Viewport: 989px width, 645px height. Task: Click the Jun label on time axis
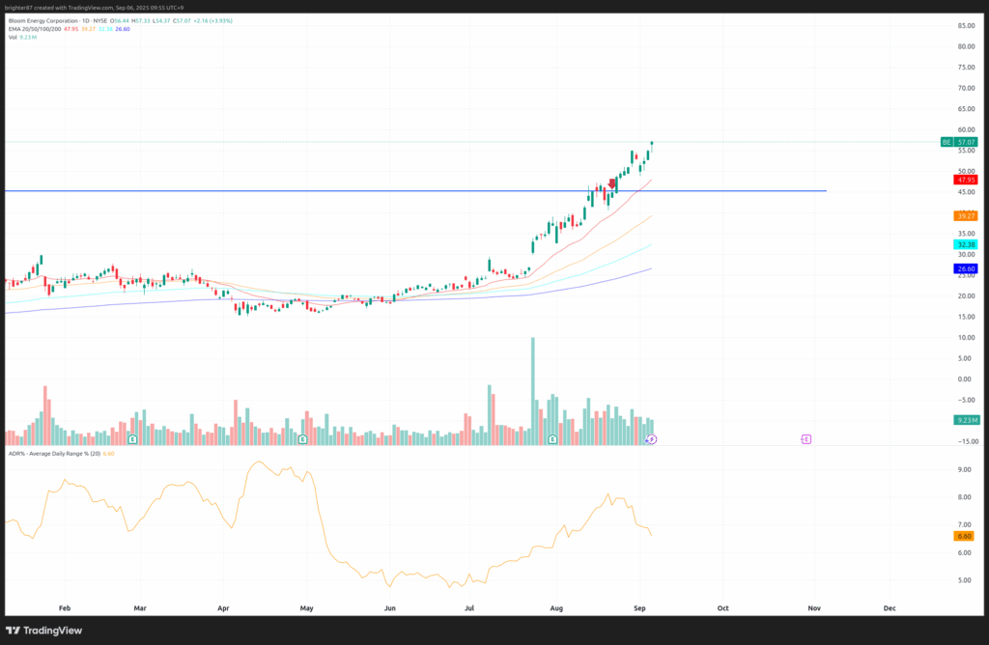click(x=390, y=608)
